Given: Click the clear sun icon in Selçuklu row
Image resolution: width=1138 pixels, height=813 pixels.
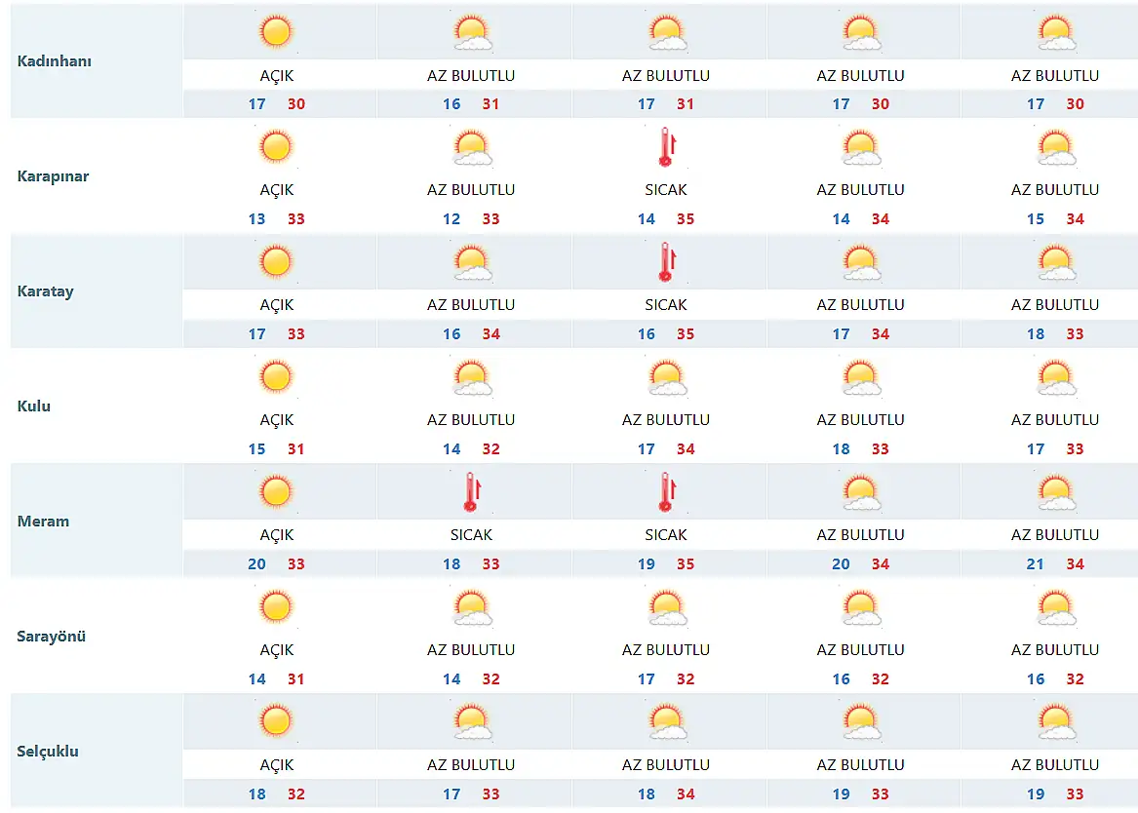Looking at the screenshot, I should tap(276, 722).
